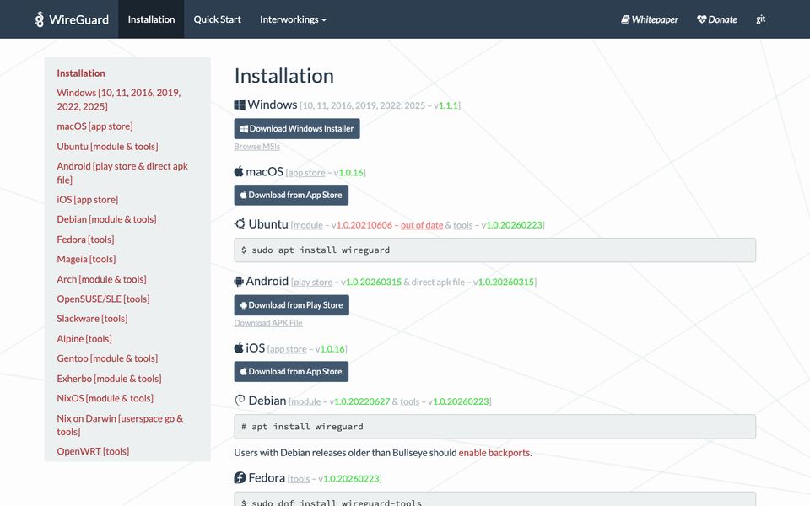Screen dimensions: 810x506
Task: Click Download from App Store under macOS
Action: point(291,195)
